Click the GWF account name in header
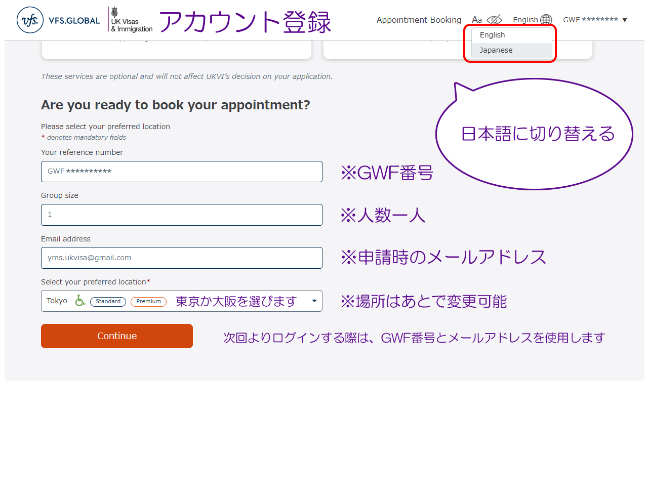 coord(590,20)
